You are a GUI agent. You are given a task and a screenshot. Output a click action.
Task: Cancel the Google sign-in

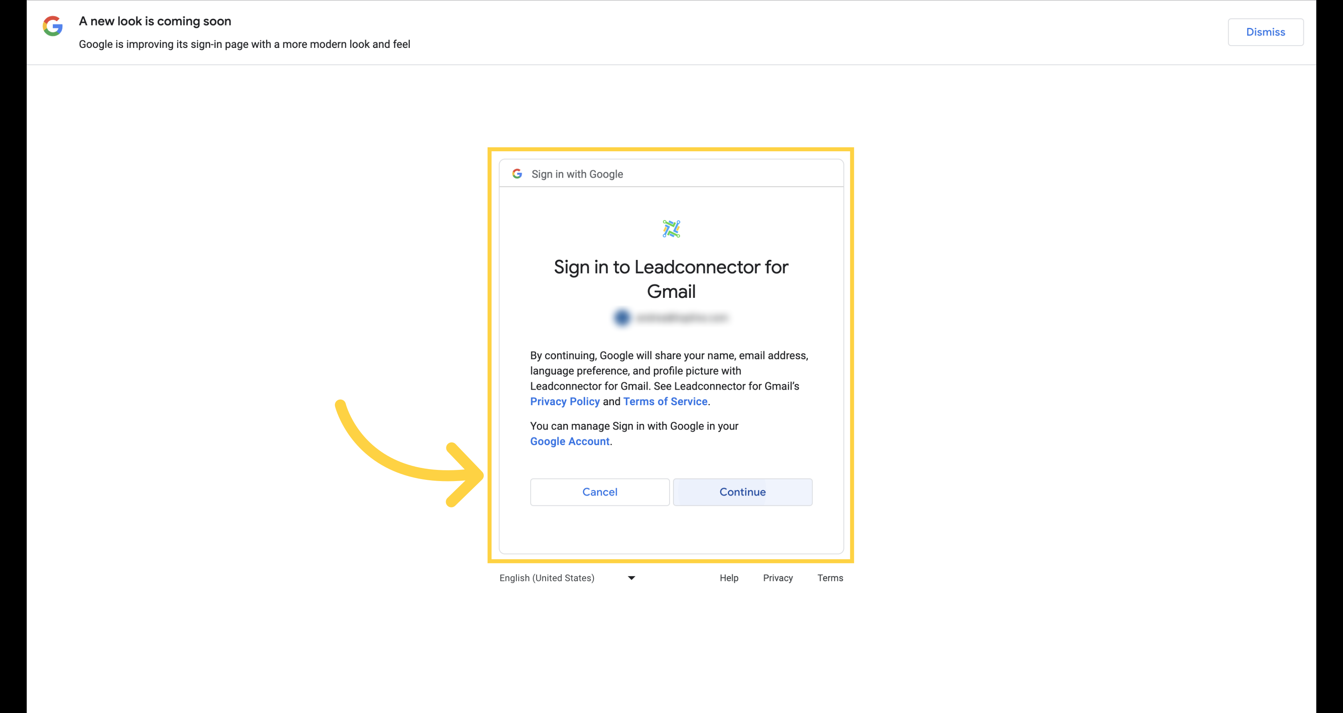coord(600,492)
